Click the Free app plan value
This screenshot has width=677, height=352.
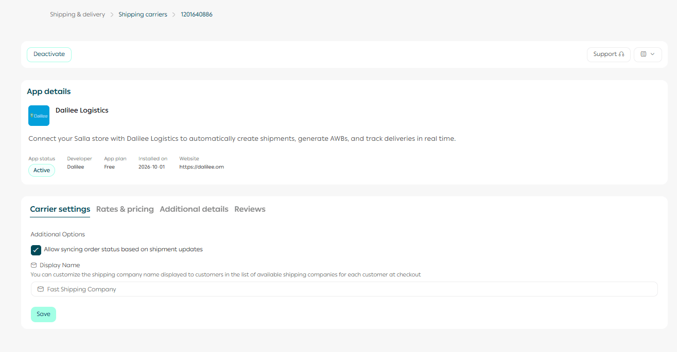point(109,167)
